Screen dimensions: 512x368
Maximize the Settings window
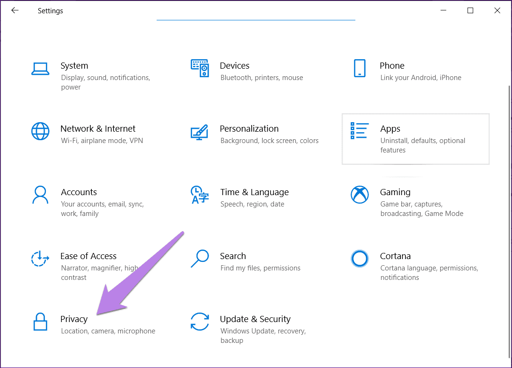point(470,10)
